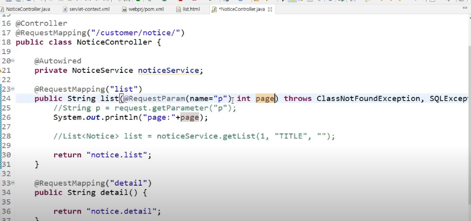Click the int keyword on line 24

click(243, 99)
